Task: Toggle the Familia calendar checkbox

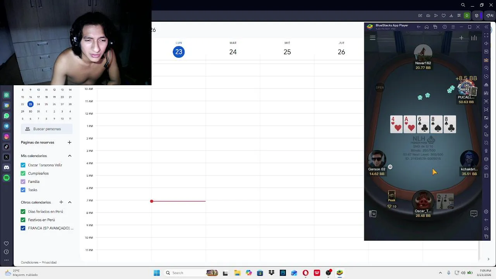Action: [23, 181]
